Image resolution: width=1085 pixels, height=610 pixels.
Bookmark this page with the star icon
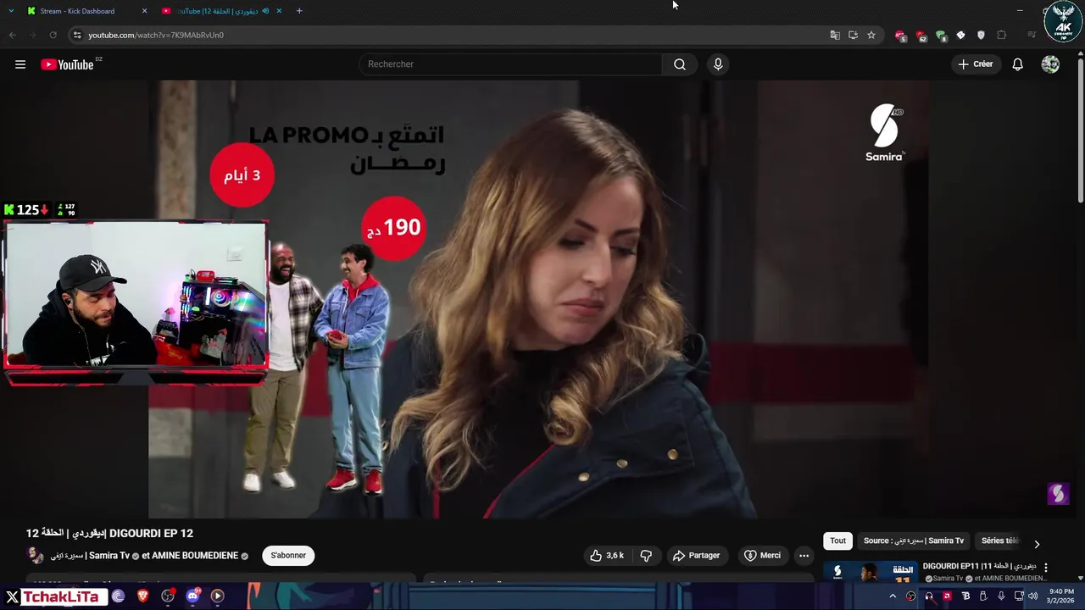click(x=871, y=35)
